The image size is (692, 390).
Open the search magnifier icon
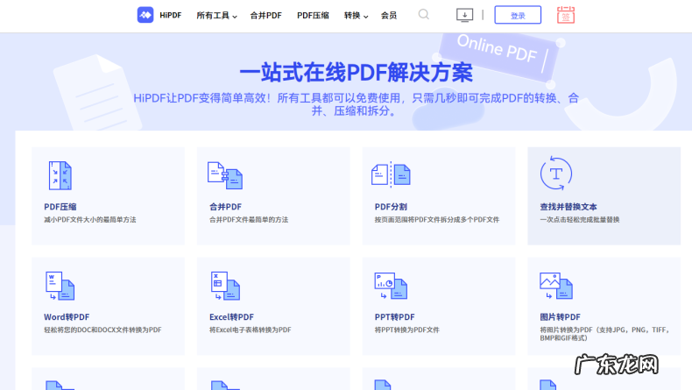pos(424,15)
